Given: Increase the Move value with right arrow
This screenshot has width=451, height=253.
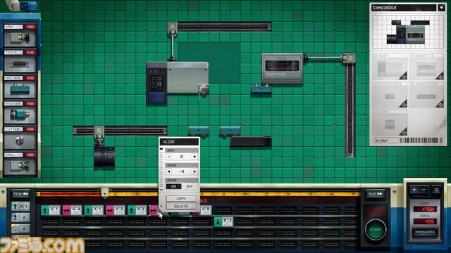Looking at the screenshot, I should click(194, 171).
